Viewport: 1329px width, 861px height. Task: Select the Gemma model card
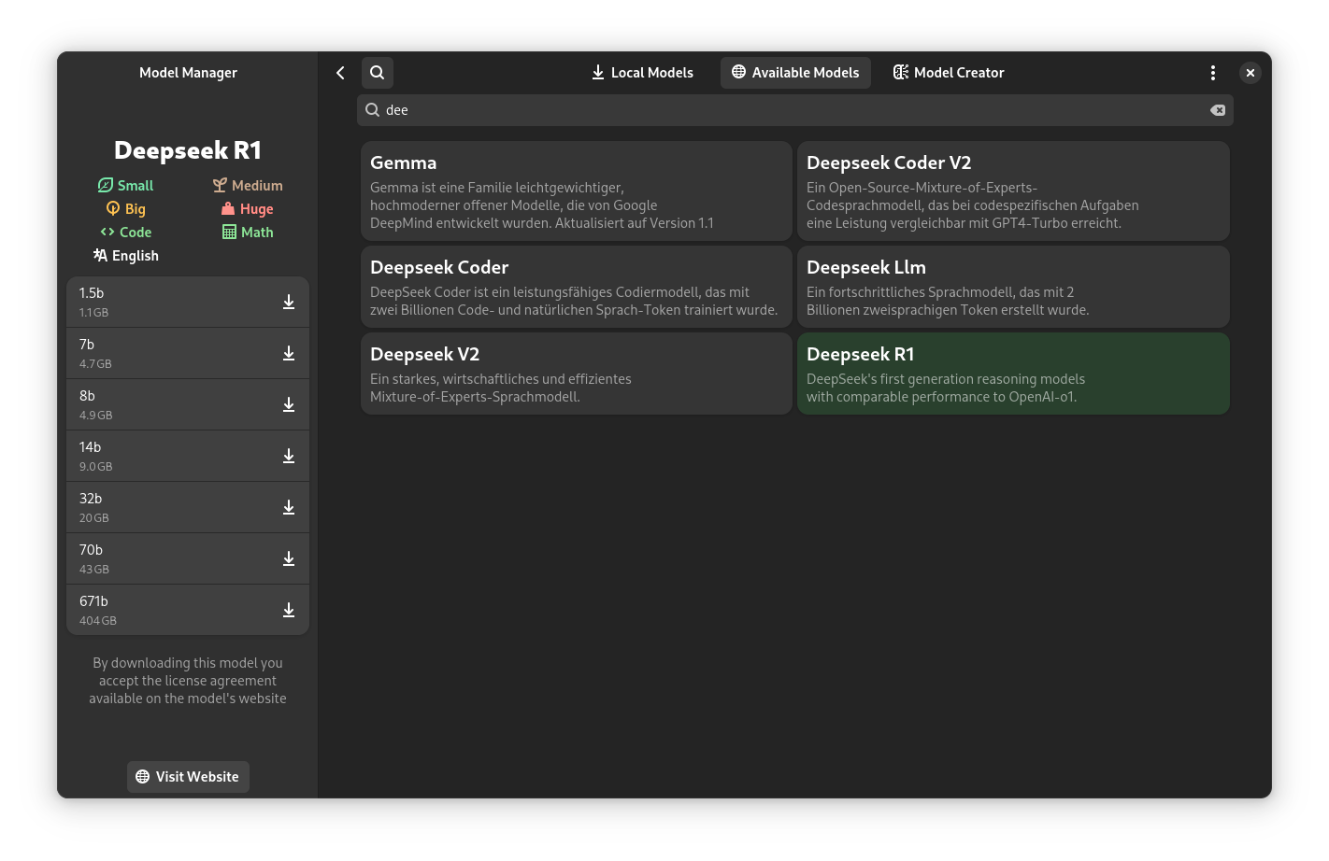(x=576, y=191)
